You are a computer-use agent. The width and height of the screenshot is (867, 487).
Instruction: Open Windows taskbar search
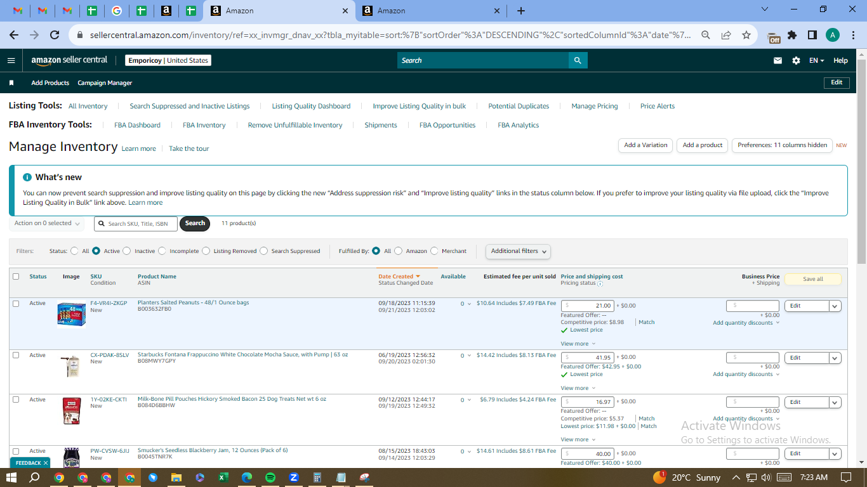(x=35, y=477)
